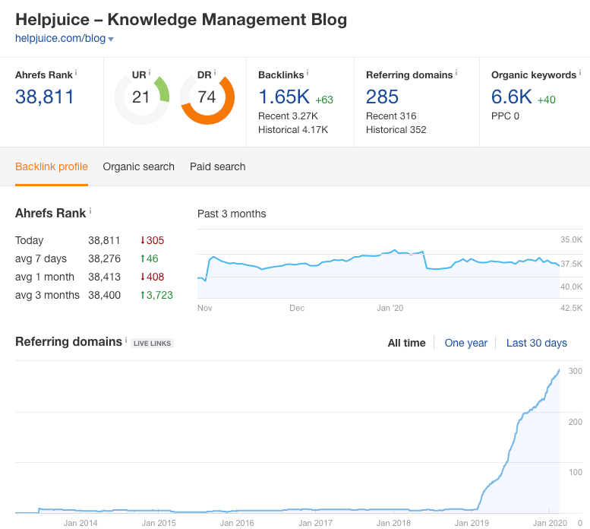
Task: Click the avg 7 days change 46
Action: [x=149, y=258]
